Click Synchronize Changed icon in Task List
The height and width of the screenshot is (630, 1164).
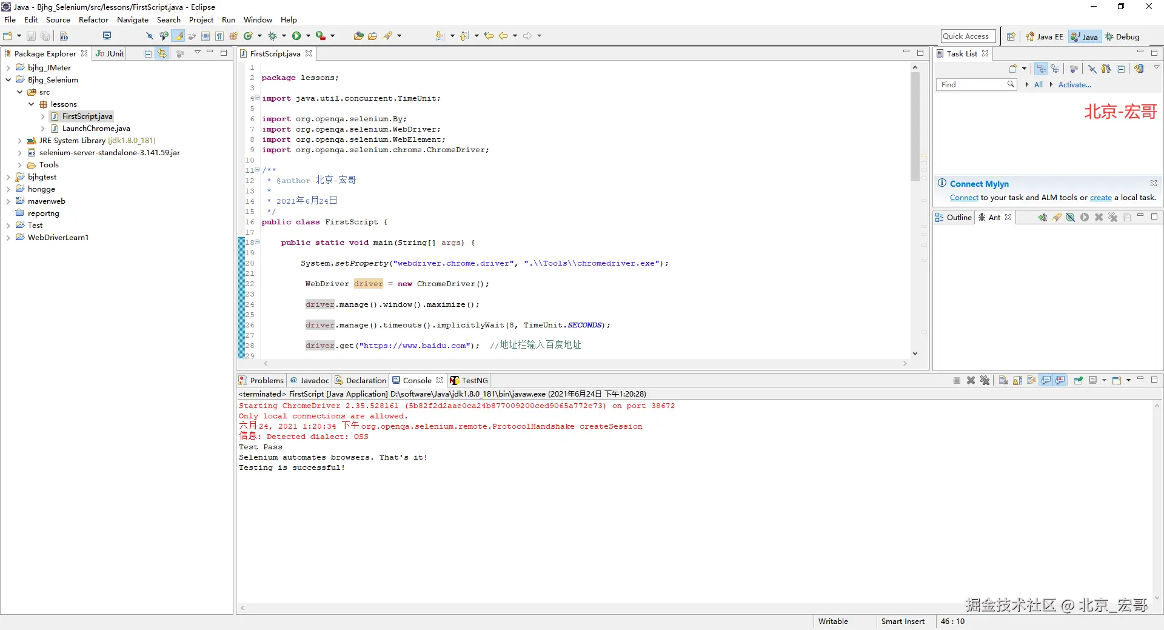1139,69
